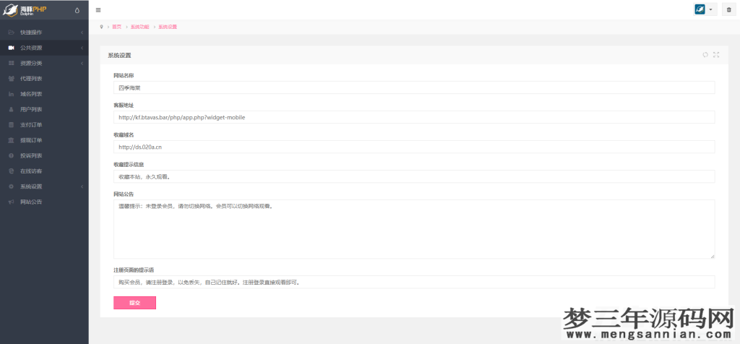Click inside the 网站公告 textarea
740x344 pixels.
(413, 229)
